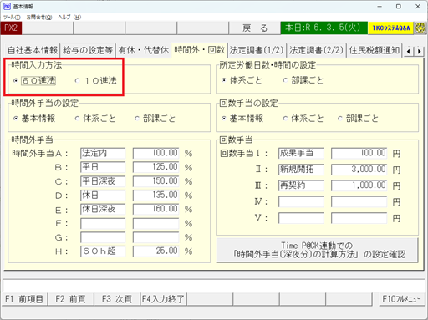
Task: Click the 成果手当 name field
Action: click(x=301, y=153)
